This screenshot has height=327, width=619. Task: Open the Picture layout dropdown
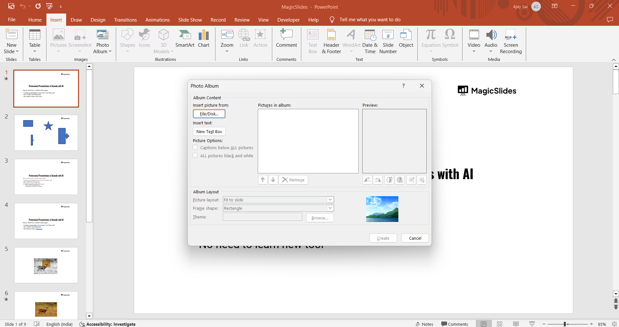[330, 200]
